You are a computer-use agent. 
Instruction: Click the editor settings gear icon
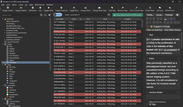177,15
